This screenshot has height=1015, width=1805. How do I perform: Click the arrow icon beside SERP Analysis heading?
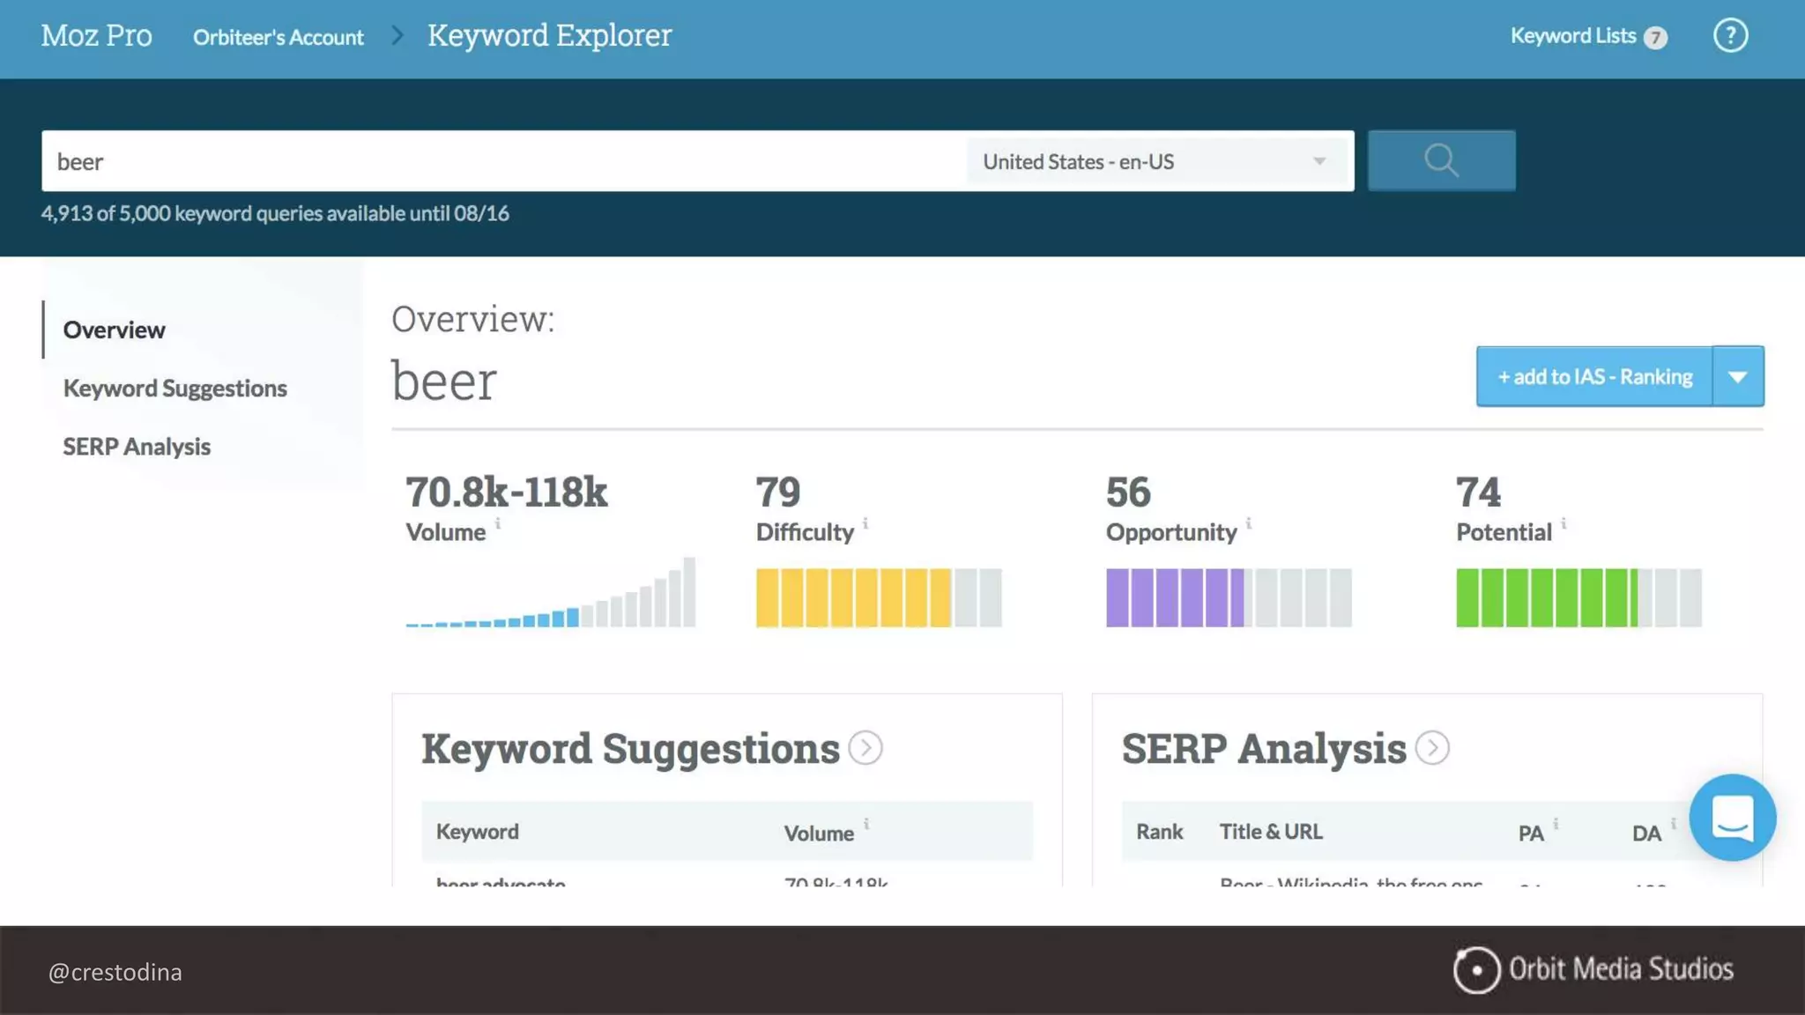(1432, 748)
